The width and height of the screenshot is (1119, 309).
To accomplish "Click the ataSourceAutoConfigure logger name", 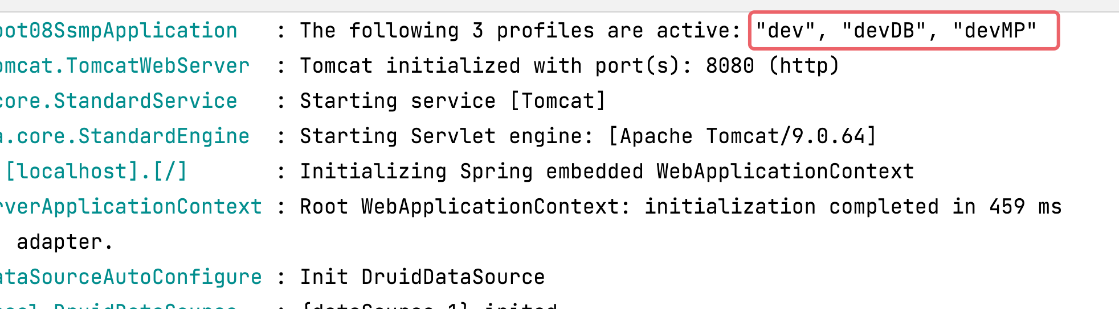I will point(131,277).
